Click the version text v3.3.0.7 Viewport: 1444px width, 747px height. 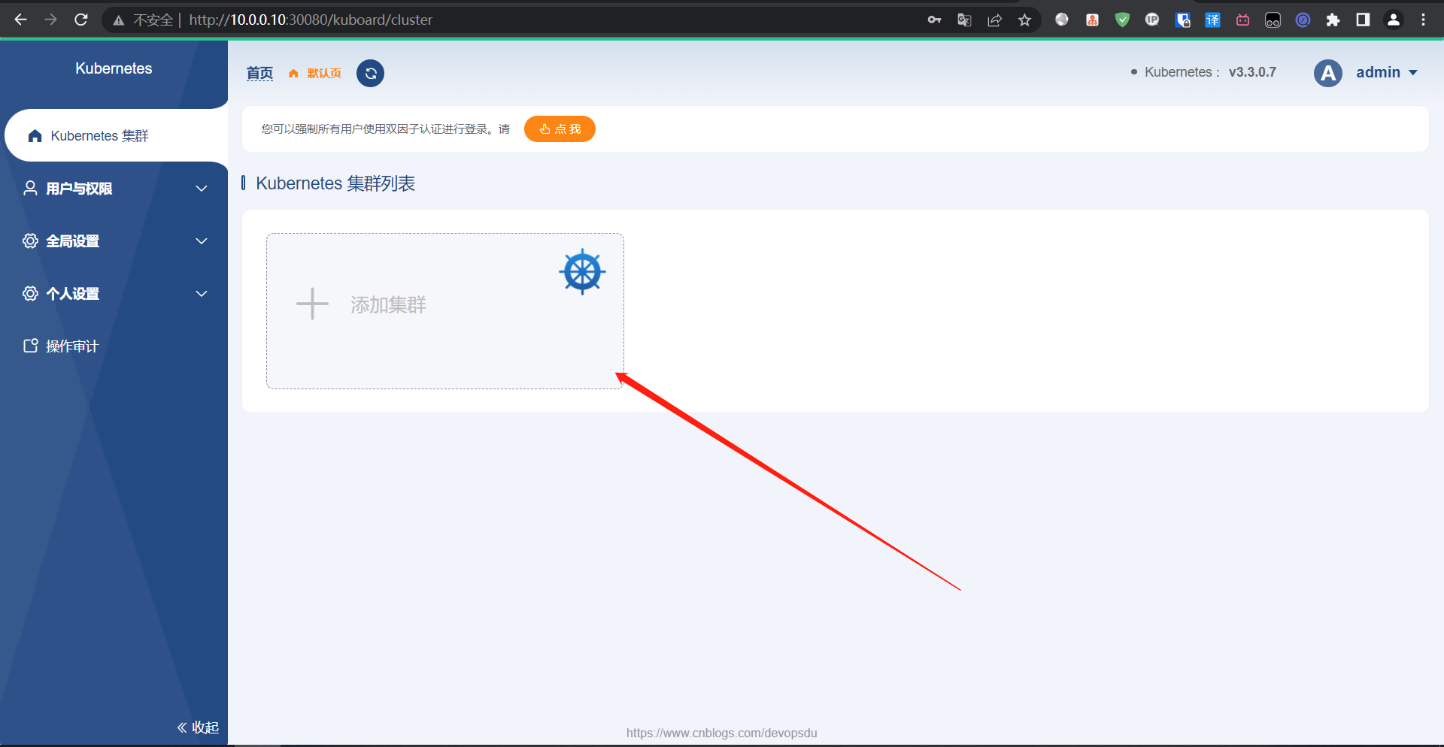click(1252, 72)
